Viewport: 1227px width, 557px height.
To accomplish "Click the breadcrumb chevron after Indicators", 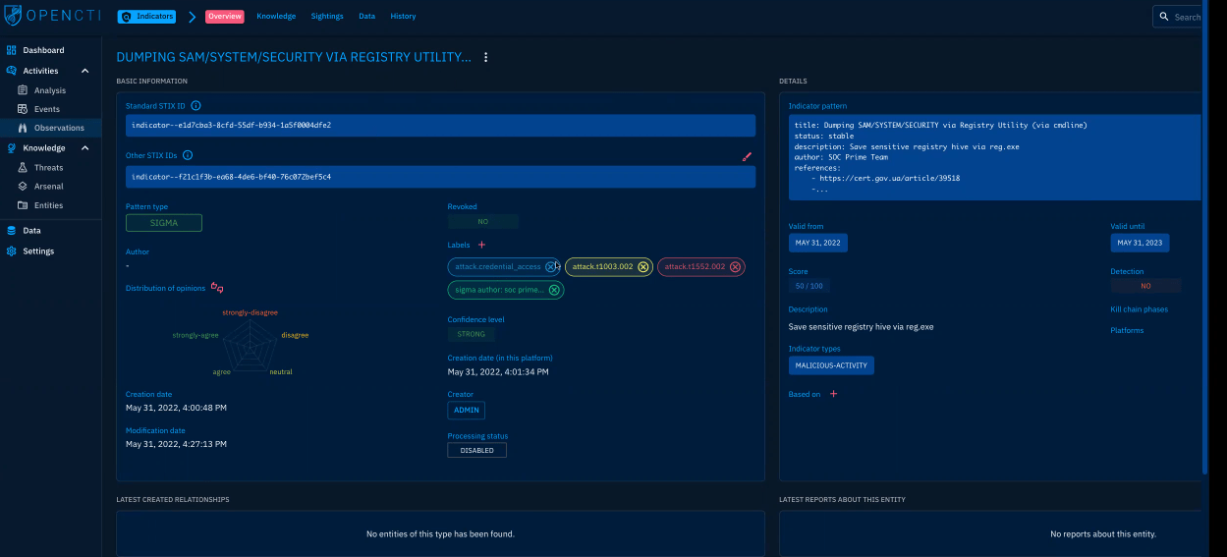I will [193, 17].
